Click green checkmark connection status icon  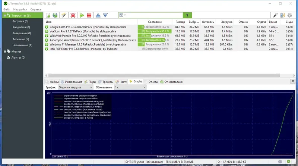[288, 162]
